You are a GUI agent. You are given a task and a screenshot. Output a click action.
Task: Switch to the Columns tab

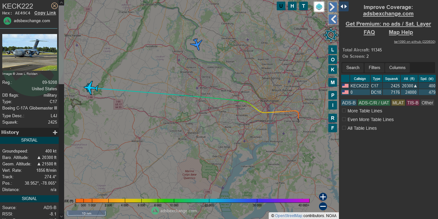point(397,67)
